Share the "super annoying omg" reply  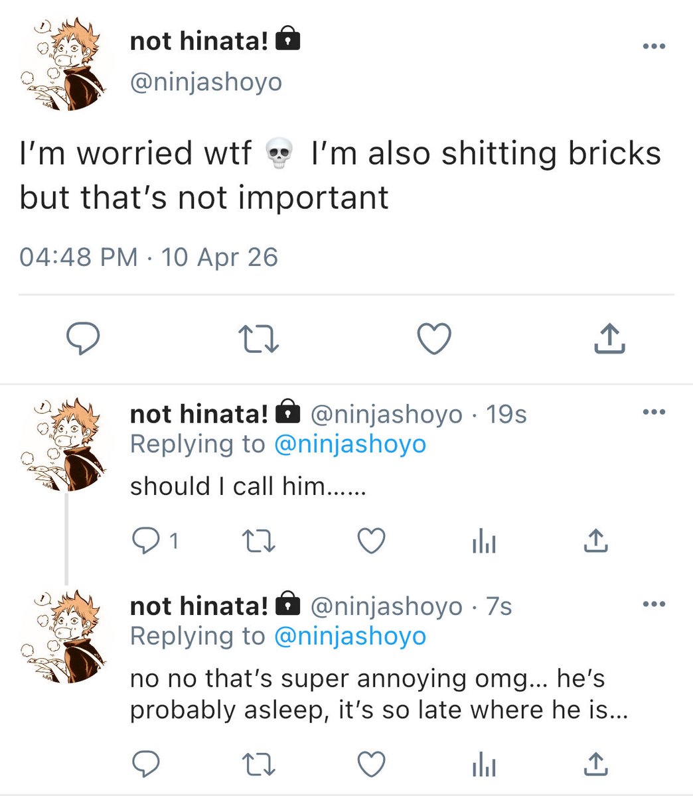(x=595, y=763)
